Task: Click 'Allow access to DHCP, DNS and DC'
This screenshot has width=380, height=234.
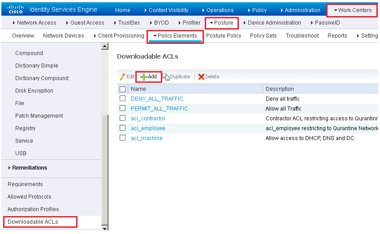Action: [310, 138]
